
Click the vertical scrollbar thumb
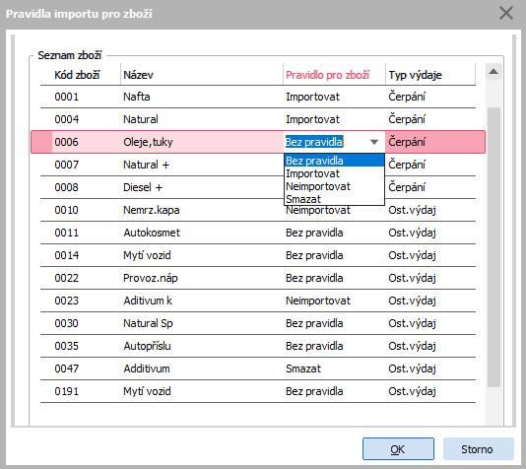(493, 247)
